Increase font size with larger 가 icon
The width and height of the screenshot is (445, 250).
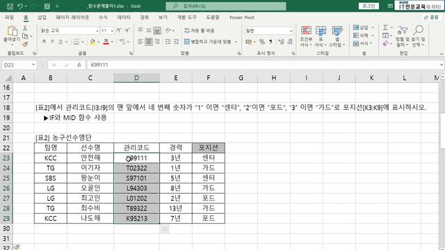[119, 31]
